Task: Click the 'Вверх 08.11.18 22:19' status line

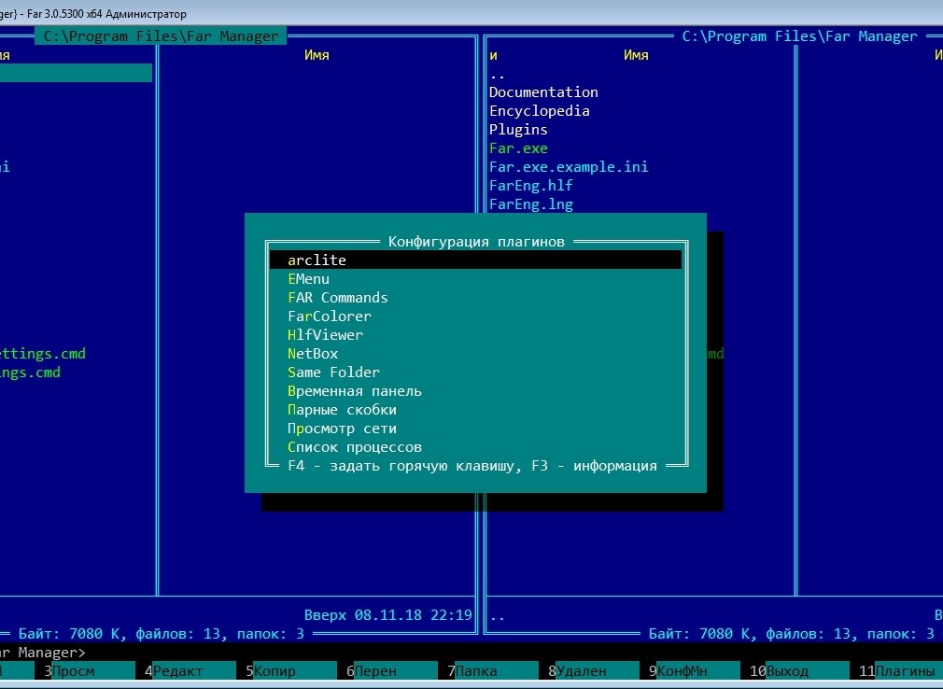Action: click(387, 614)
